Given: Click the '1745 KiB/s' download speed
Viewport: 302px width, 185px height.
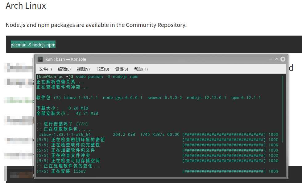Looking at the screenshot, I should click(152, 134).
